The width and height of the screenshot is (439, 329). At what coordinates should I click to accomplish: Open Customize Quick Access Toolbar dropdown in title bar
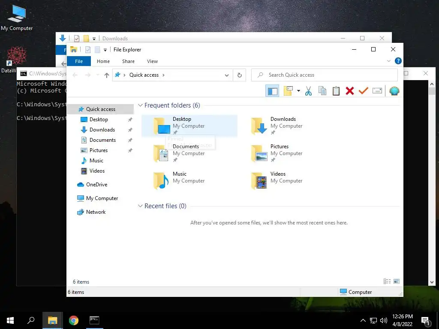(x=105, y=50)
